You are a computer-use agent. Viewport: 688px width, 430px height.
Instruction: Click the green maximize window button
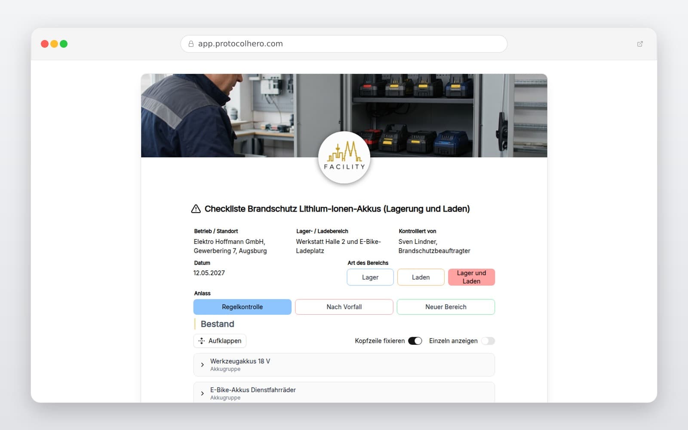64,44
